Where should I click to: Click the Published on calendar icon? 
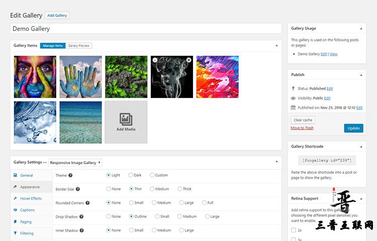tap(293, 107)
